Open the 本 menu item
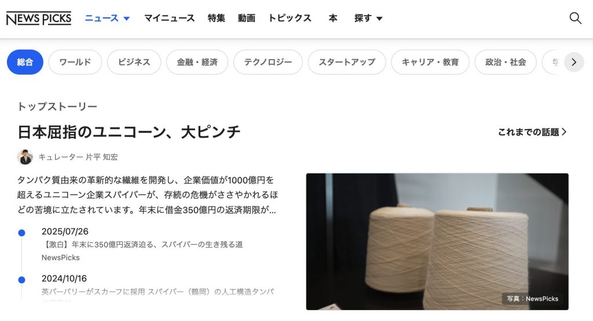Image resolution: width=593 pixels, height=321 pixels. [x=333, y=18]
